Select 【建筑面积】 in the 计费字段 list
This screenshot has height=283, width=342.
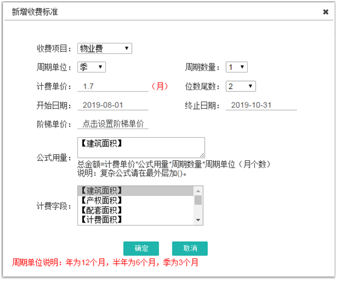coord(136,190)
